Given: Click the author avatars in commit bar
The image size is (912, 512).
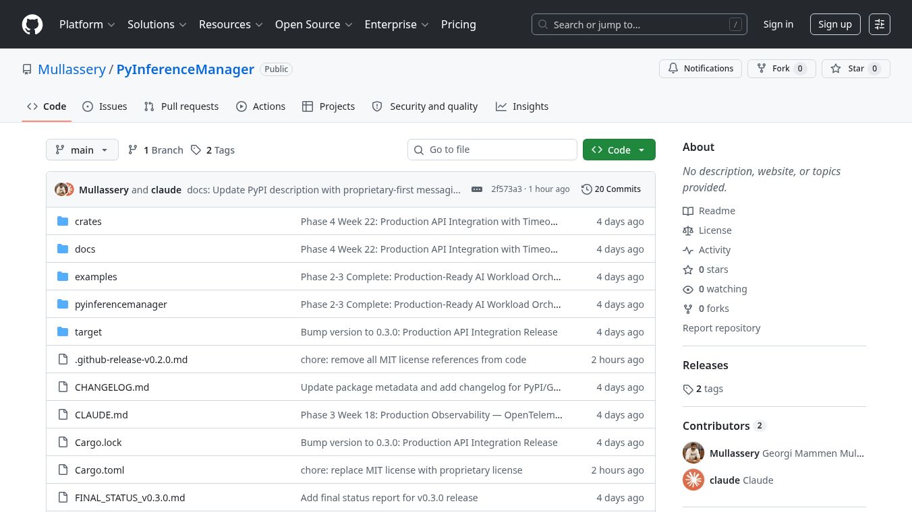Looking at the screenshot, I should tap(64, 189).
